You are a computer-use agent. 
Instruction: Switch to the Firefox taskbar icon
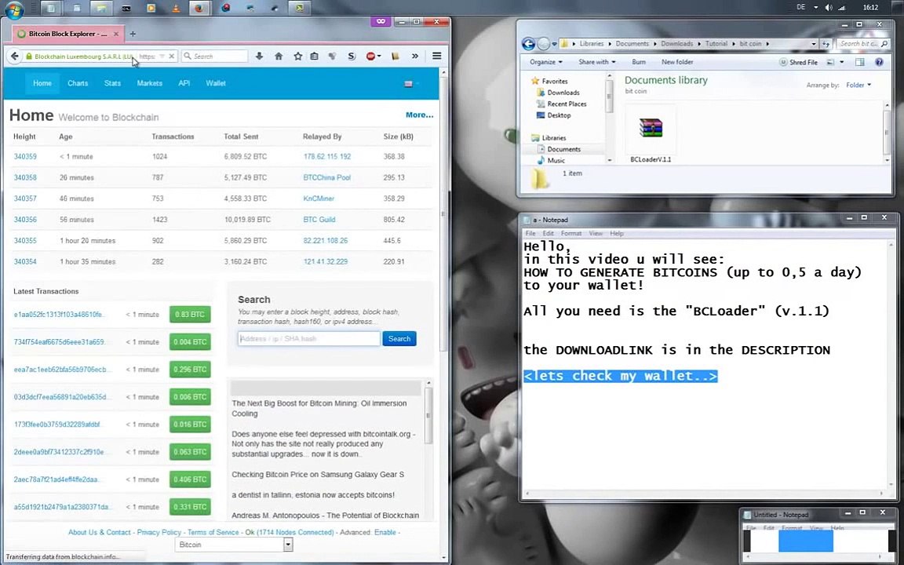click(199, 8)
